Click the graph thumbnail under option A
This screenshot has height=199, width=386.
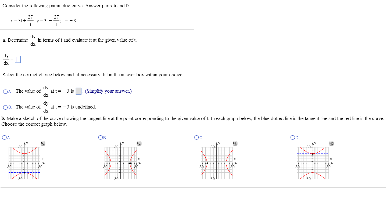[x=24, y=162]
